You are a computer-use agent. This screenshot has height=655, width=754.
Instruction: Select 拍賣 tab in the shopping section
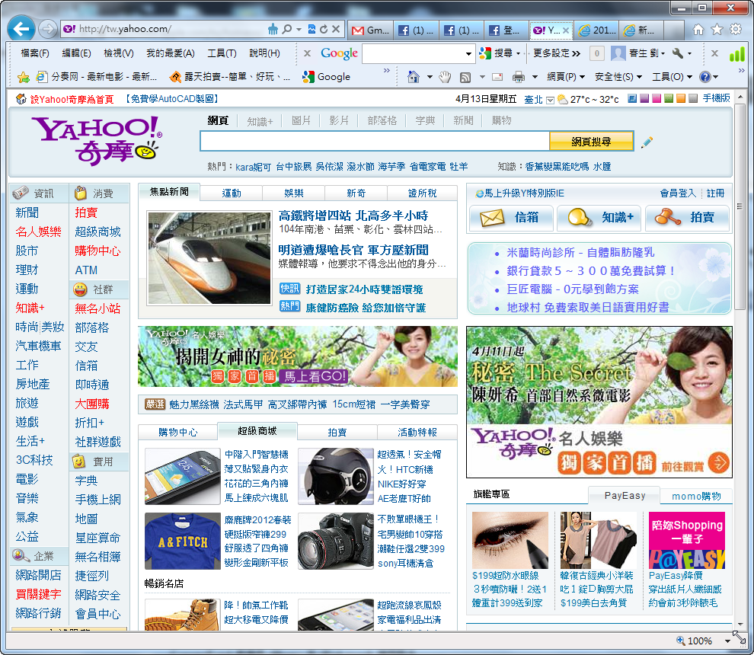click(337, 432)
